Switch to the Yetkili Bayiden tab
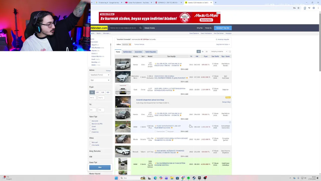Viewport: 321px width, 181px height. point(151,52)
